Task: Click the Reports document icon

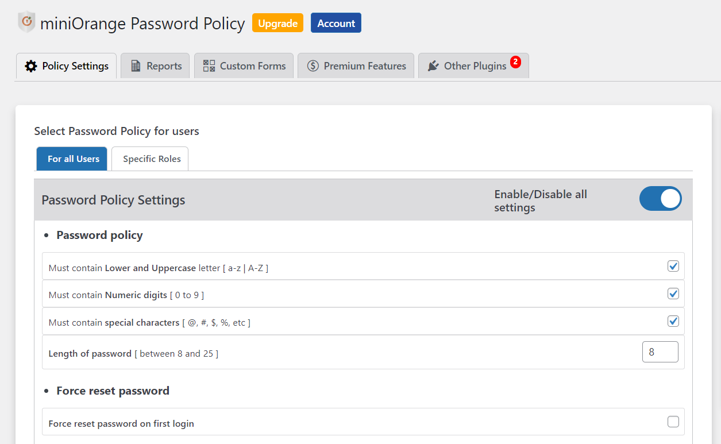Action: tap(136, 66)
